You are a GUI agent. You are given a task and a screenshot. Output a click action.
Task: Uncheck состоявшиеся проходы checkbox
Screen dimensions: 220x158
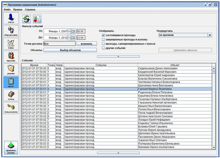pyautogui.click(x=103, y=35)
